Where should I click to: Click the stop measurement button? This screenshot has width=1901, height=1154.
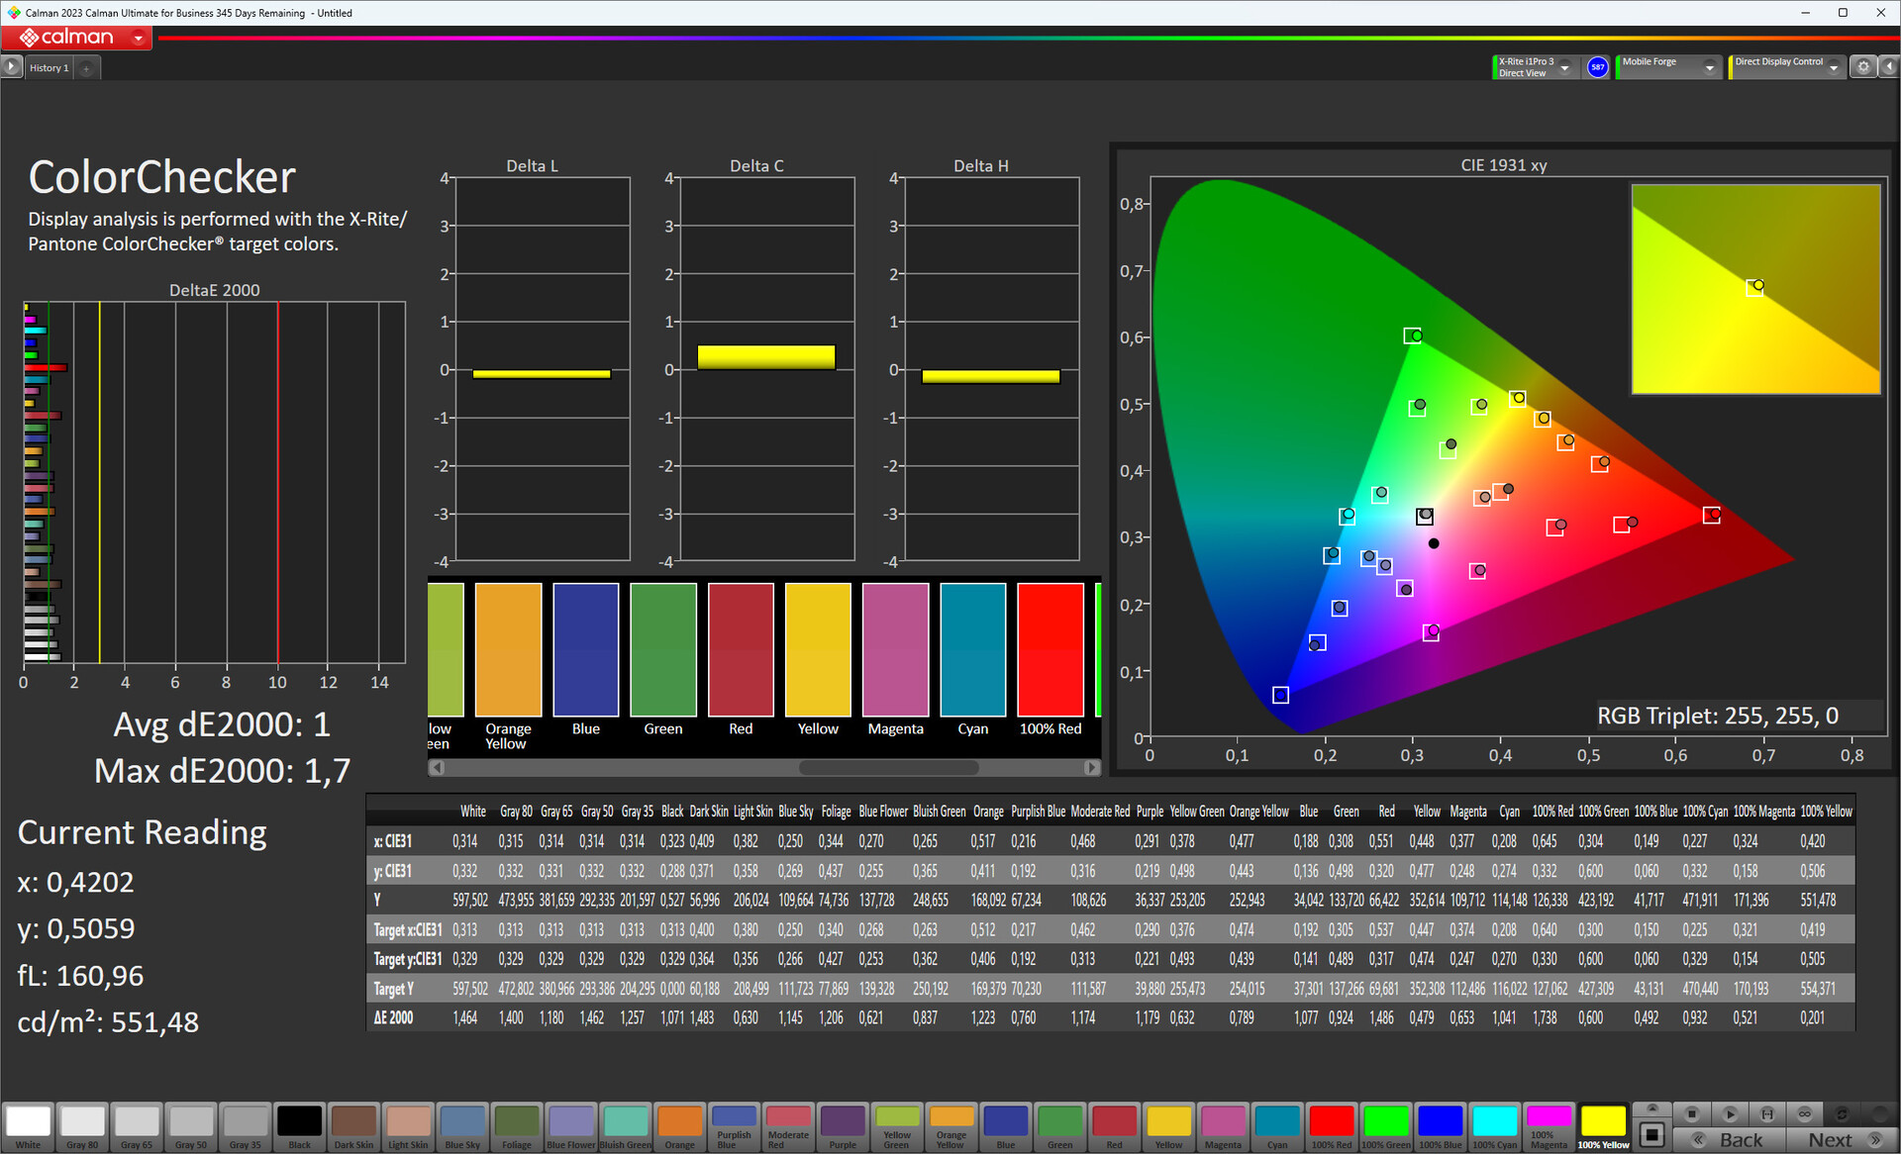tap(1691, 1113)
